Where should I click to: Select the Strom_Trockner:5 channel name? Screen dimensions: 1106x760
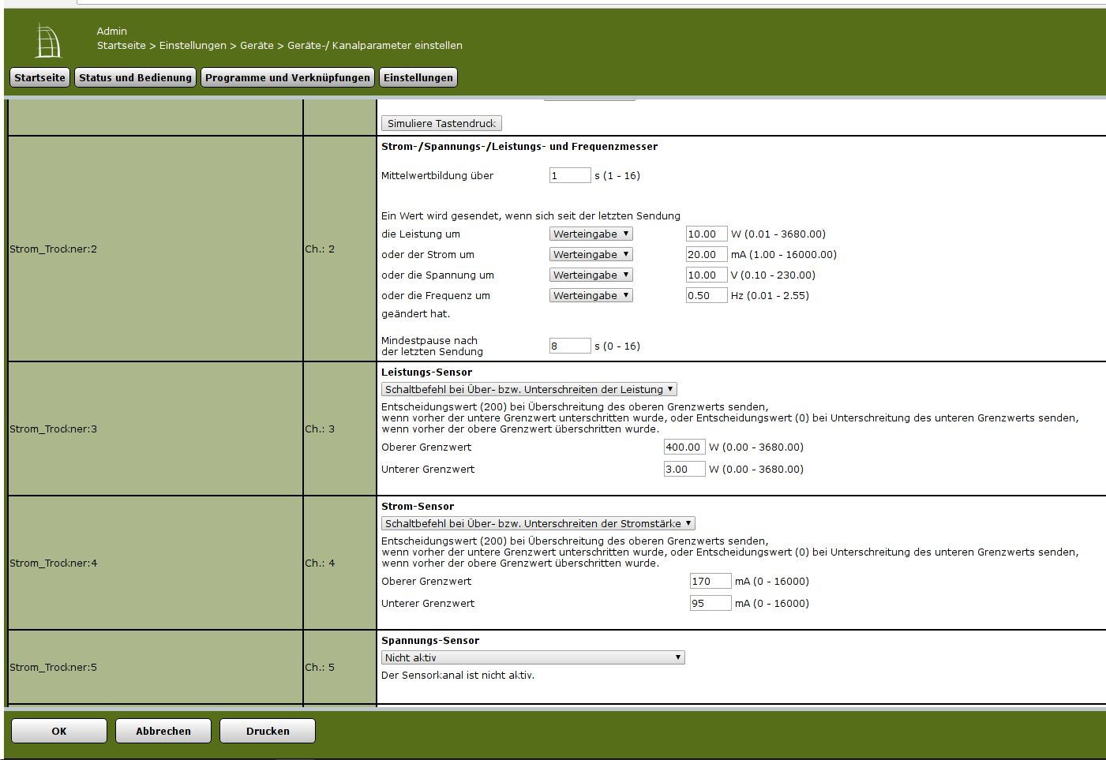click(x=54, y=667)
